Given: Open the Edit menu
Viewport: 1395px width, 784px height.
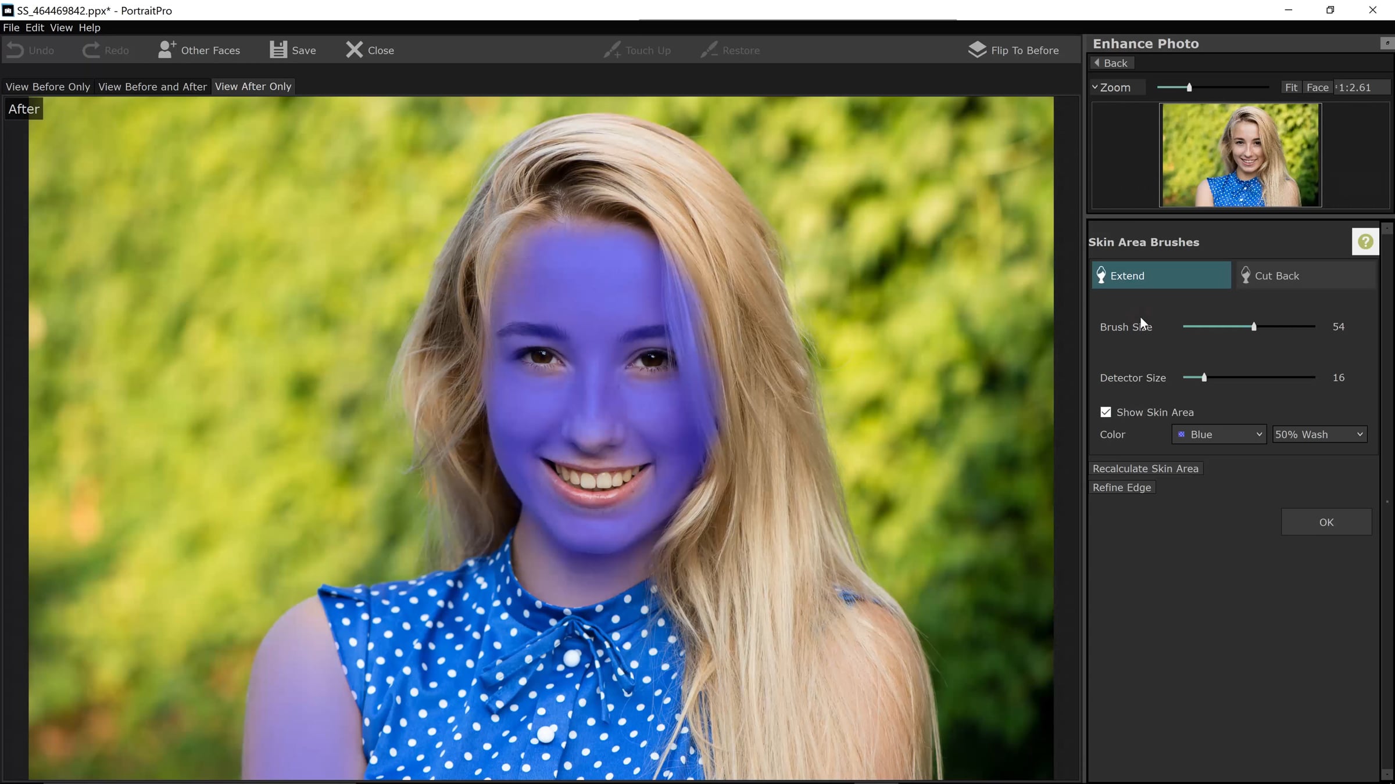Looking at the screenshot, I should pos(34,28).
